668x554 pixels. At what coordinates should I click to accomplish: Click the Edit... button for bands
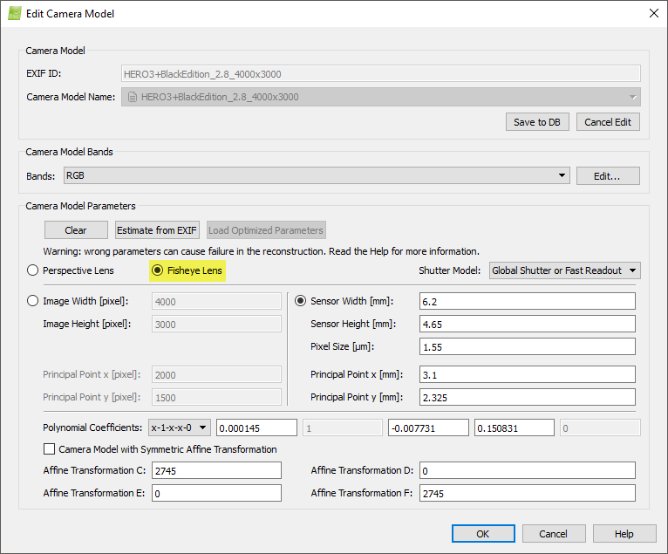tap(607, 176)
